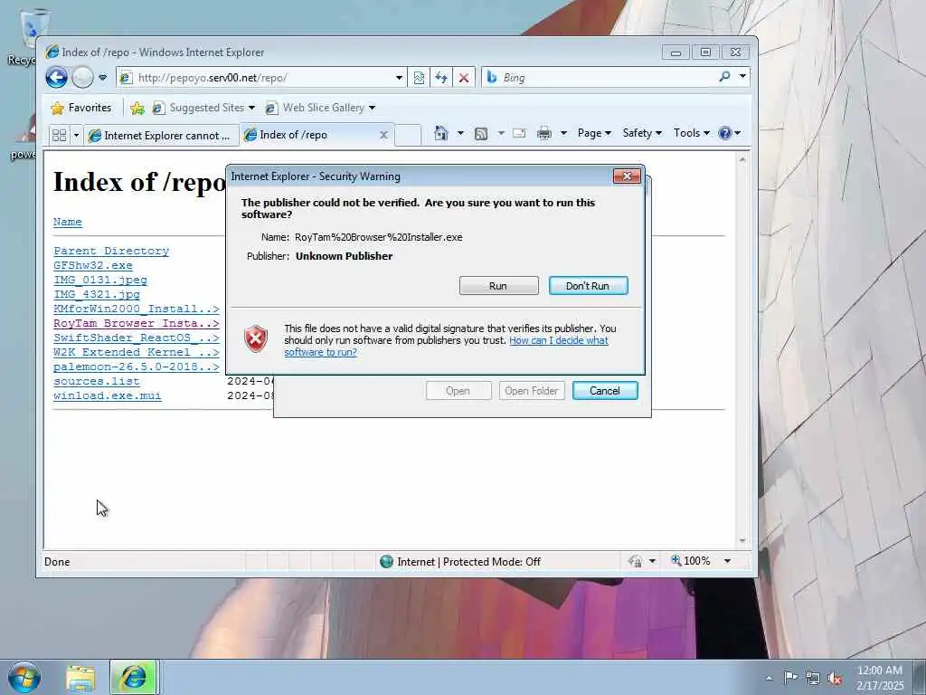The width and height of the screenshot is (926, 695).
Task: Show hidden tray icons arrow
Action: click(x=769, y=679)
